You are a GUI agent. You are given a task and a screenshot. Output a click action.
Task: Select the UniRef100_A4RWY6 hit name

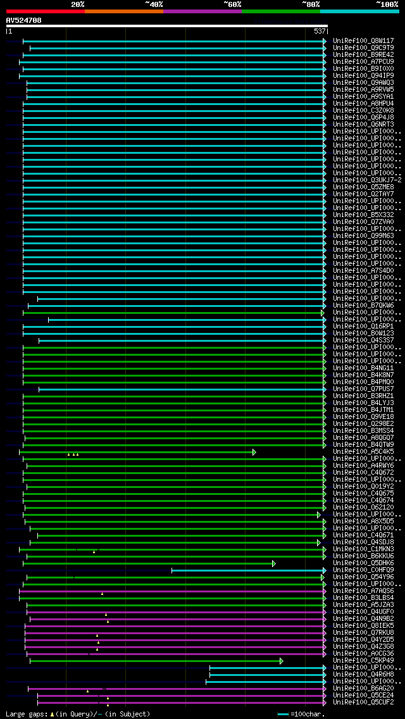pyautogui.click(x=363, y=466)
